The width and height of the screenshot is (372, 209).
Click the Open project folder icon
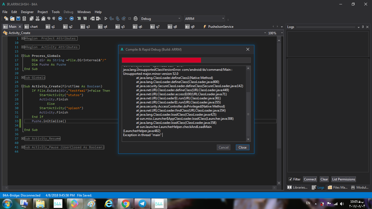click(x=12, y=19)
